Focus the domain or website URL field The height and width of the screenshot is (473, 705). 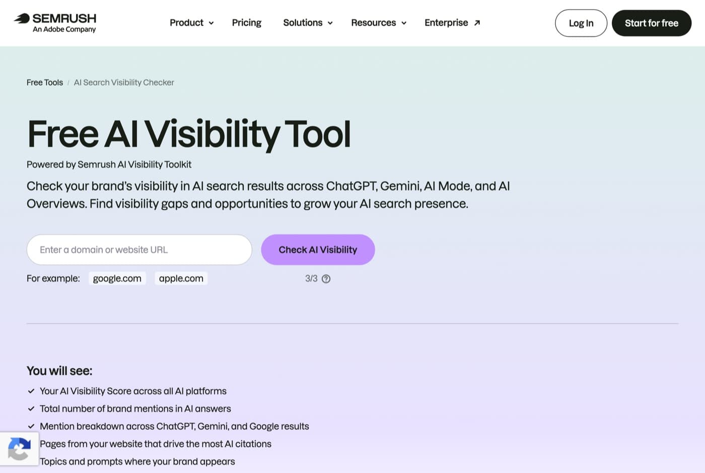click(x=139, y=250)
